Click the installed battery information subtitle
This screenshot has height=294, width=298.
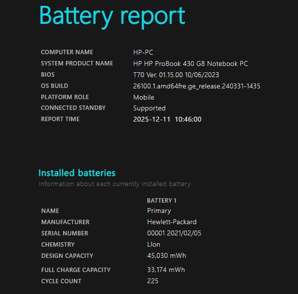click(114, 184)
